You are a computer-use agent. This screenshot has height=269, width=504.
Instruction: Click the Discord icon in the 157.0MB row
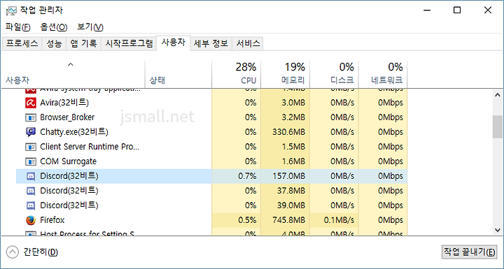(x=31, y=176)
